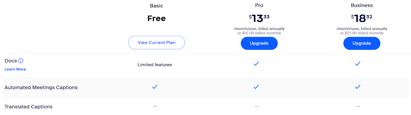The image size is (411, 115).
Task: Click the $13.33 Pro price
Action: coord(259,18)
